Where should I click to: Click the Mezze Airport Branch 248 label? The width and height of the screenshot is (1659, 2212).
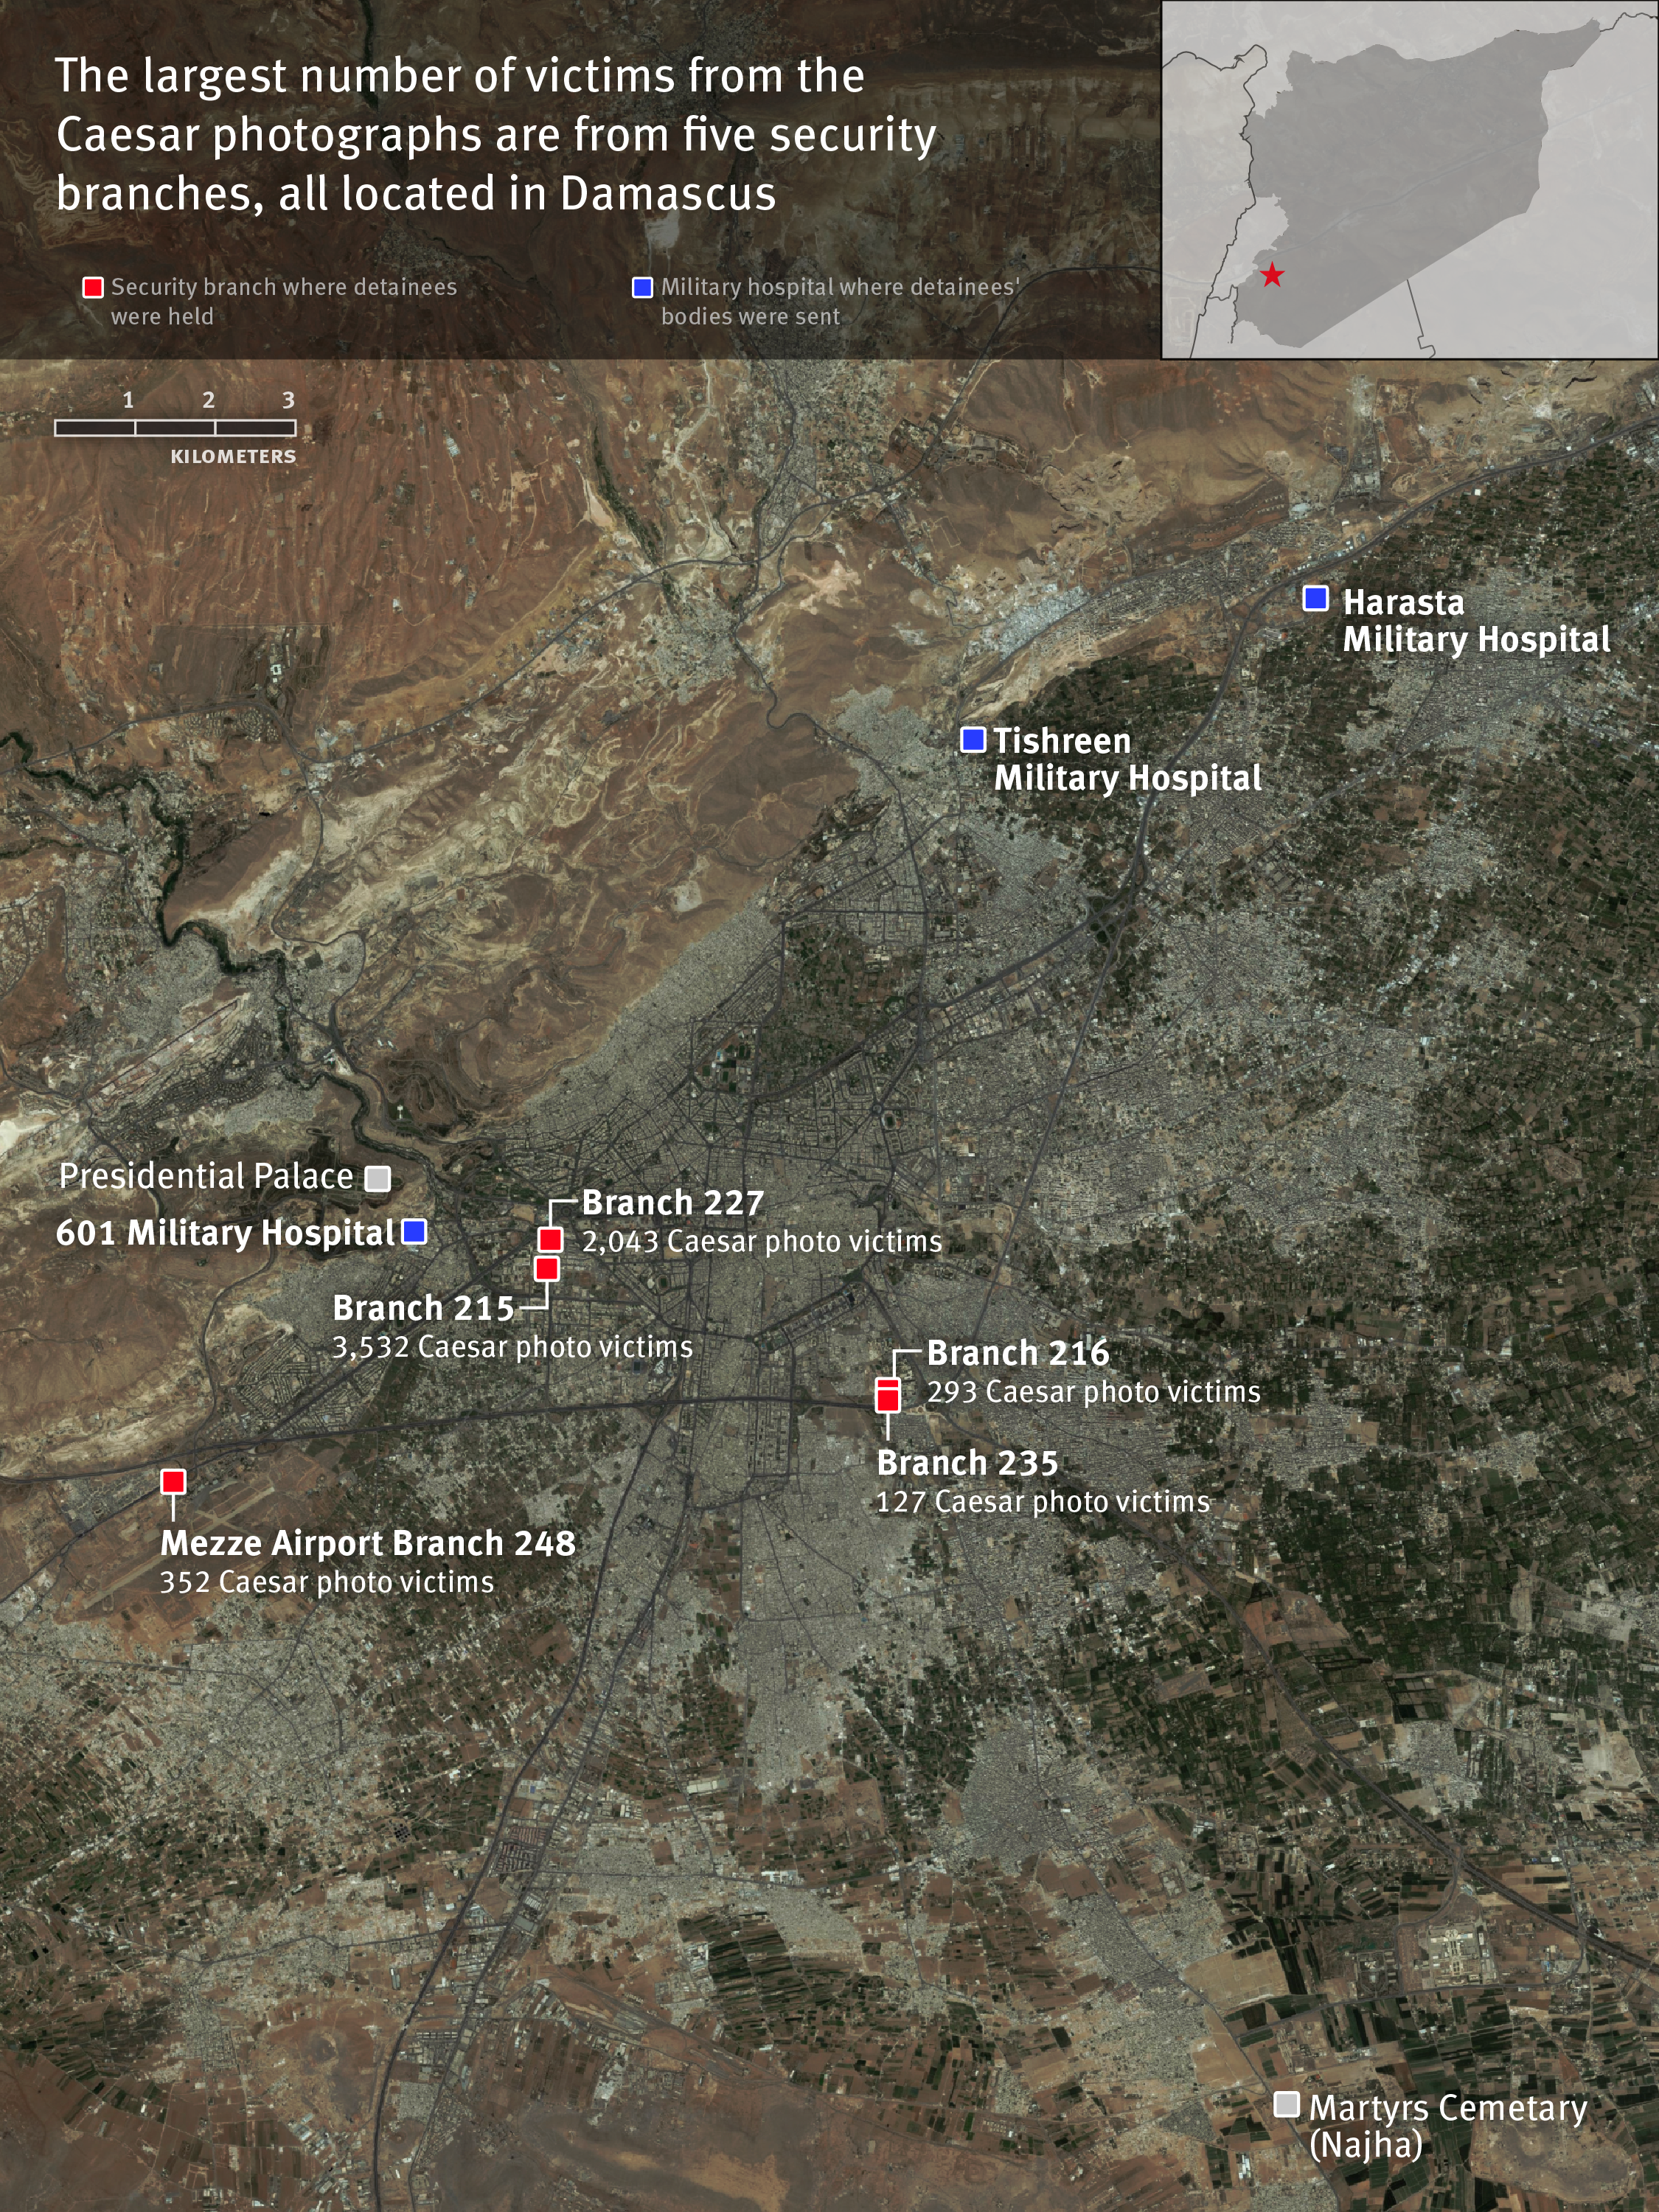(367, 1542)
